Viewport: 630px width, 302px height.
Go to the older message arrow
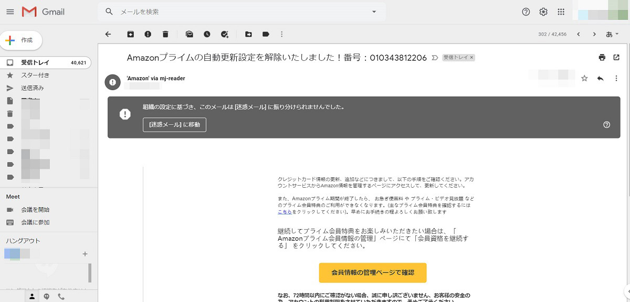tap(594, 34)
